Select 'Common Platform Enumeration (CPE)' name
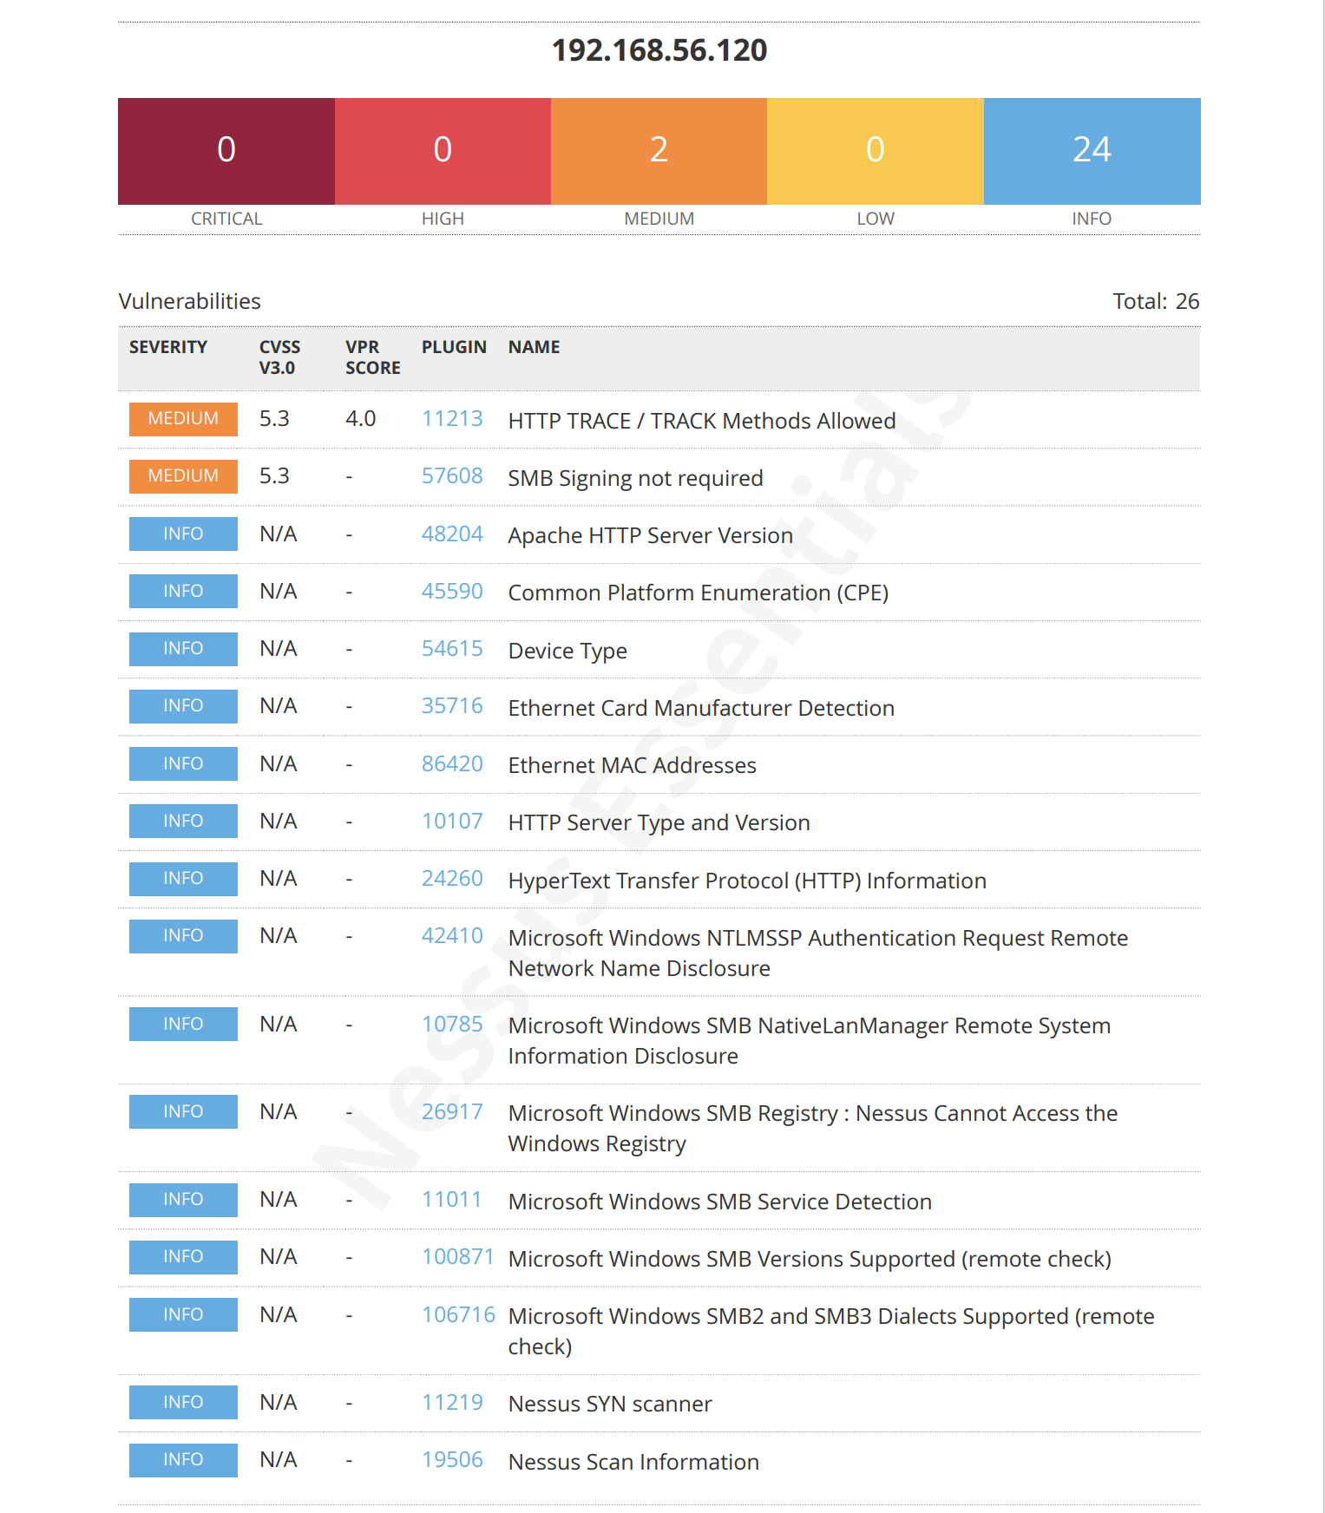Viewport: 1325px width, 1513px height. click(699, 593)
